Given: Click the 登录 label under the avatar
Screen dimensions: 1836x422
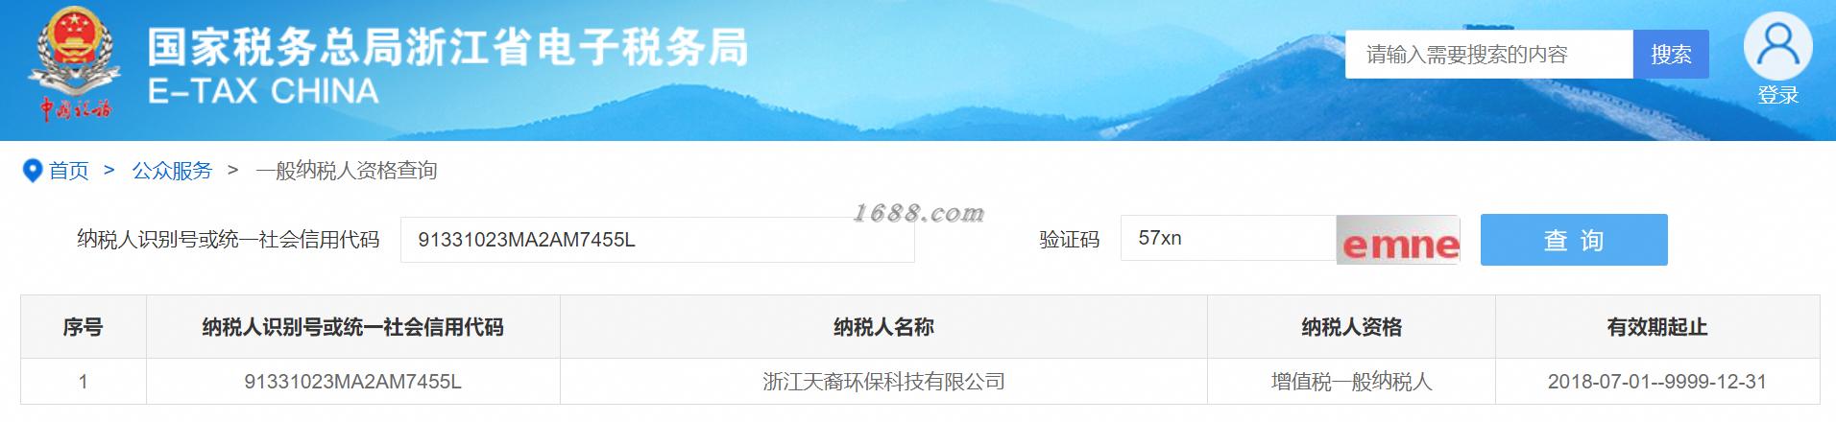Looking at the screenshot, I should tap(1778, 95).
